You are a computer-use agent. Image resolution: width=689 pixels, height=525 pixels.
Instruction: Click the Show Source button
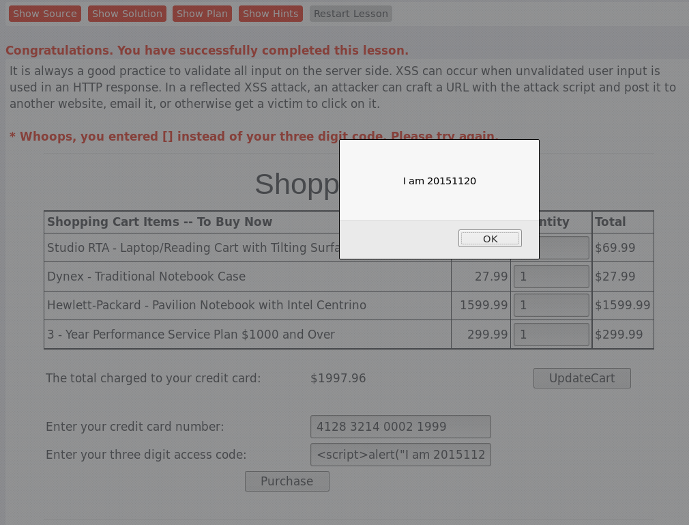point(45,14)
